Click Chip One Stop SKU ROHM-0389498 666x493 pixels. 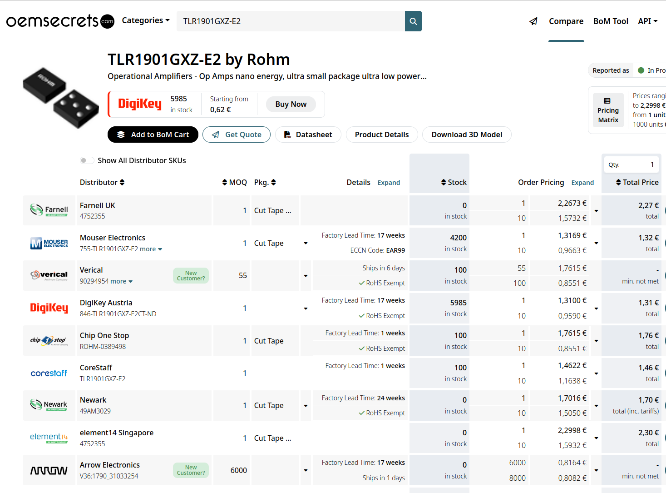point(103,346)
